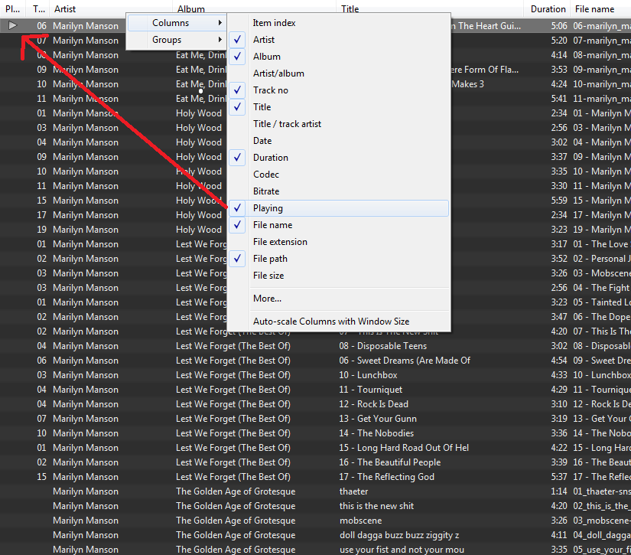Enable the File extension column
Viewport: 631px width, 555px height.
[x=338, y=242]
